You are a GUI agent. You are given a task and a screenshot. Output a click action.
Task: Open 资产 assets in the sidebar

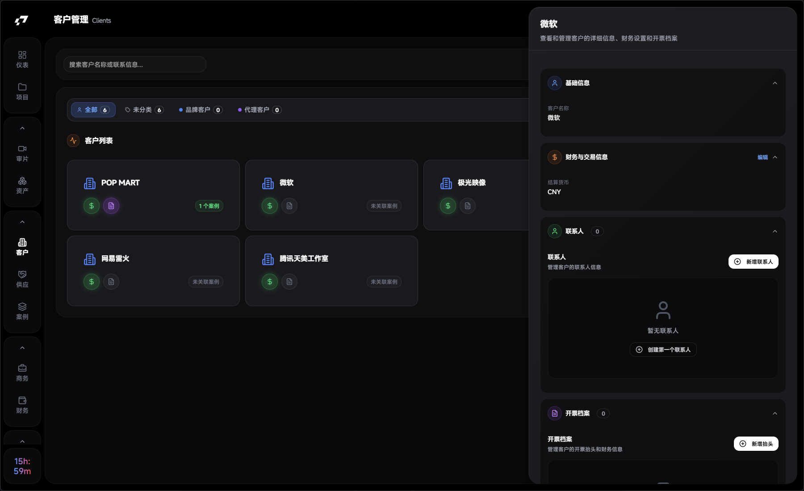(22, 185)
